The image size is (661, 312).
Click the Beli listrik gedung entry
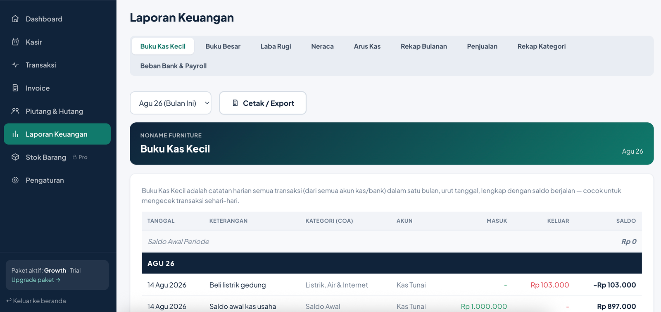(238, 285)
